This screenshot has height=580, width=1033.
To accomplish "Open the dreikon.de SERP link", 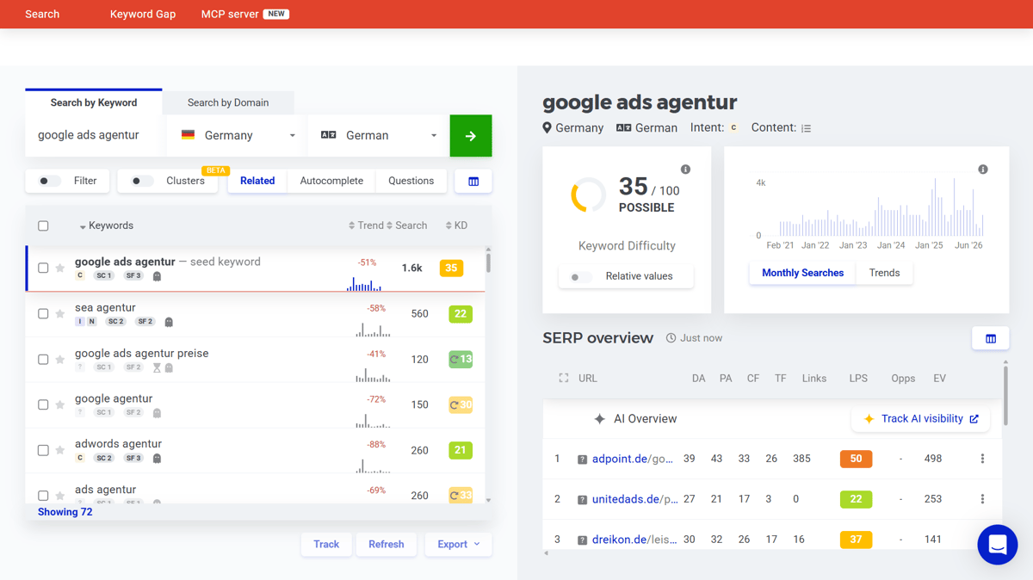I will tap(634, 540).
